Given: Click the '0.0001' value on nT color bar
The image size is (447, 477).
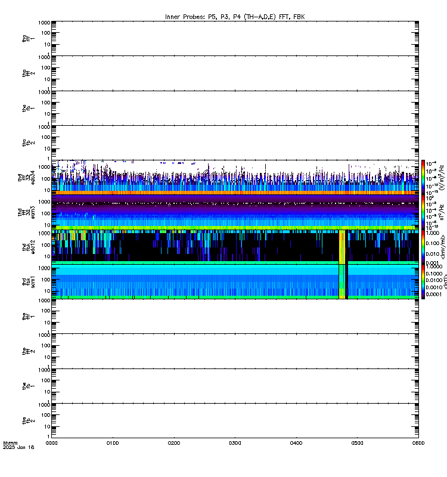Looking at the screenshot, I should (434, 294).
